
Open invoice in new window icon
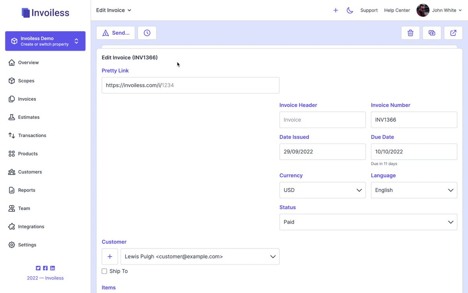tap(453, 33)
